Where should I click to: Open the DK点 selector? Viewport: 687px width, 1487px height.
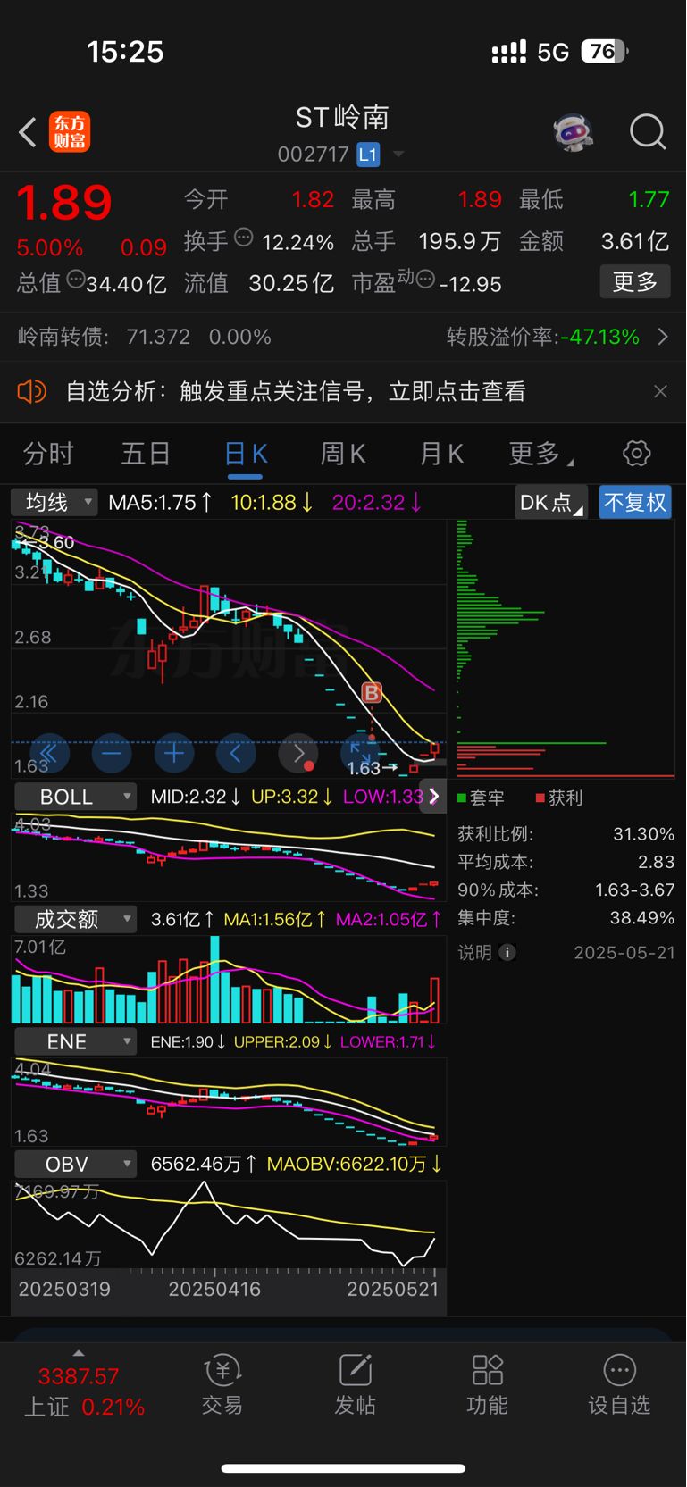coord(551,502)
